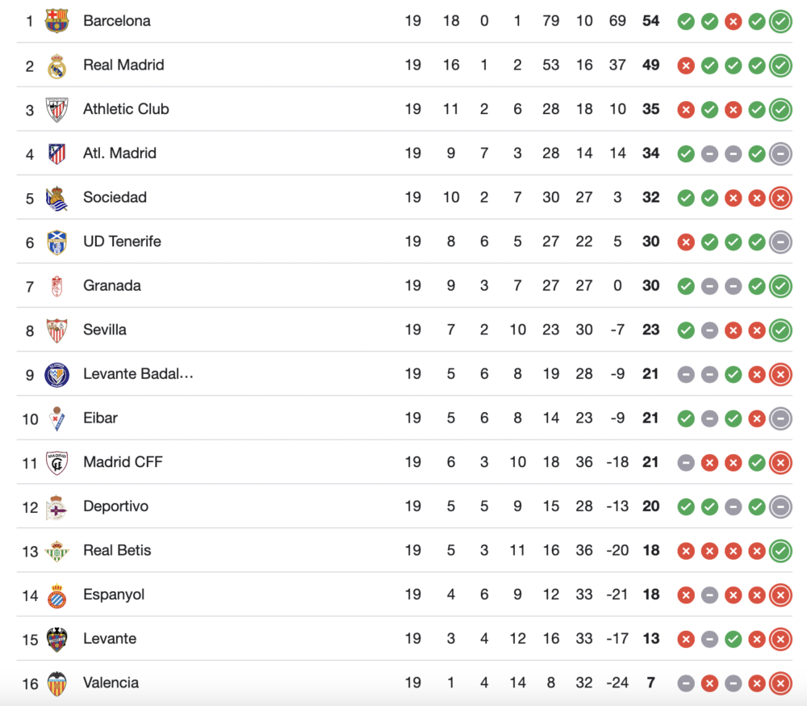Click the Eibar team name

tap(100, 418)
